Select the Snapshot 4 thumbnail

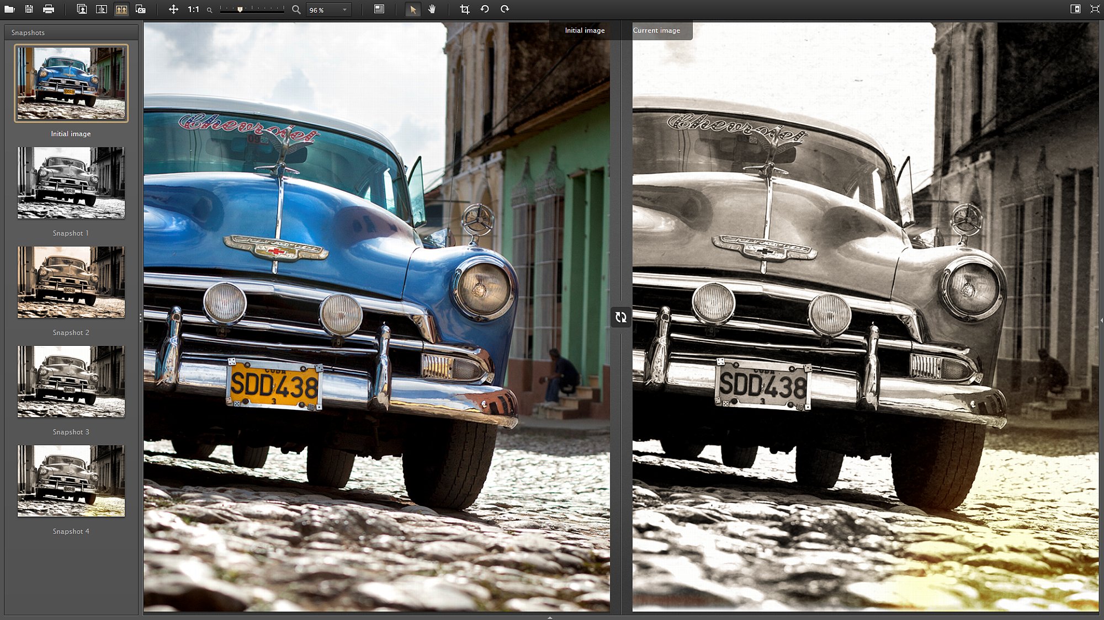[x=71, y=480]
